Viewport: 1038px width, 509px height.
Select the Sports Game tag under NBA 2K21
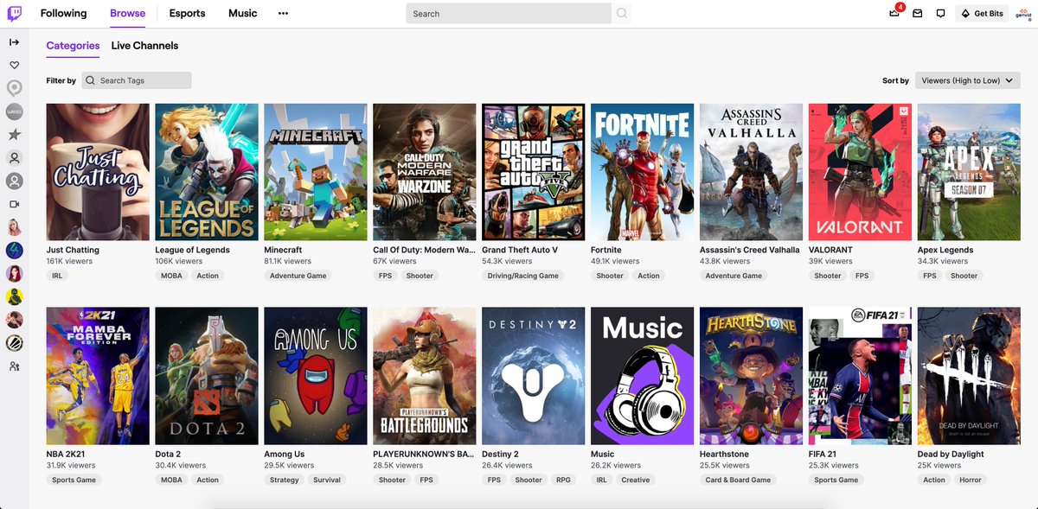point(74,480)
